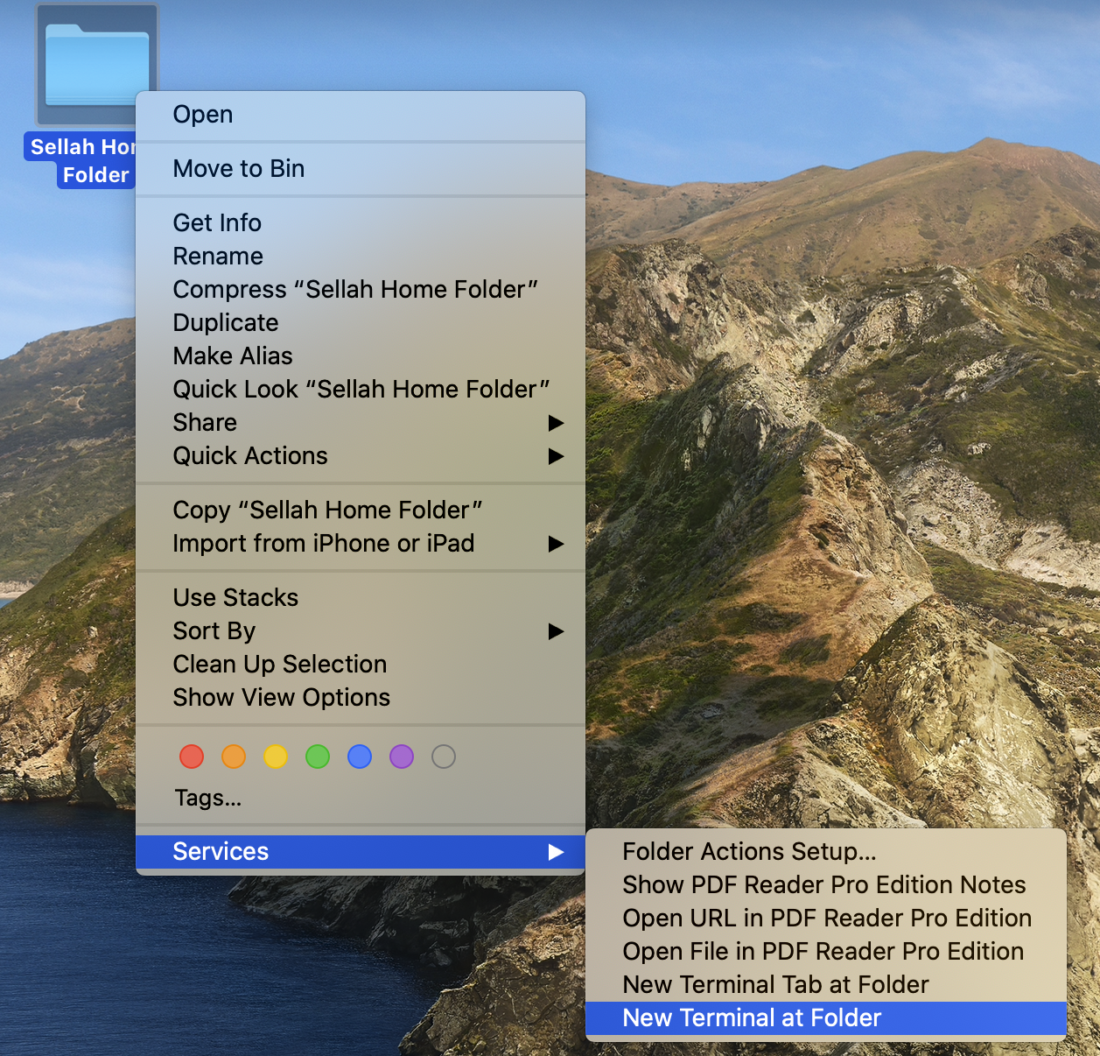Apply the yellow tag color

pyautogui.click(x=276, y=757)
